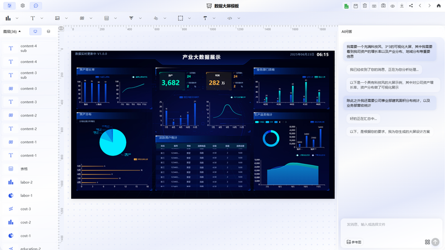445x250 pixels.
Task: Expand the chart tool dropdown arrow
Action: pos(17,18)
